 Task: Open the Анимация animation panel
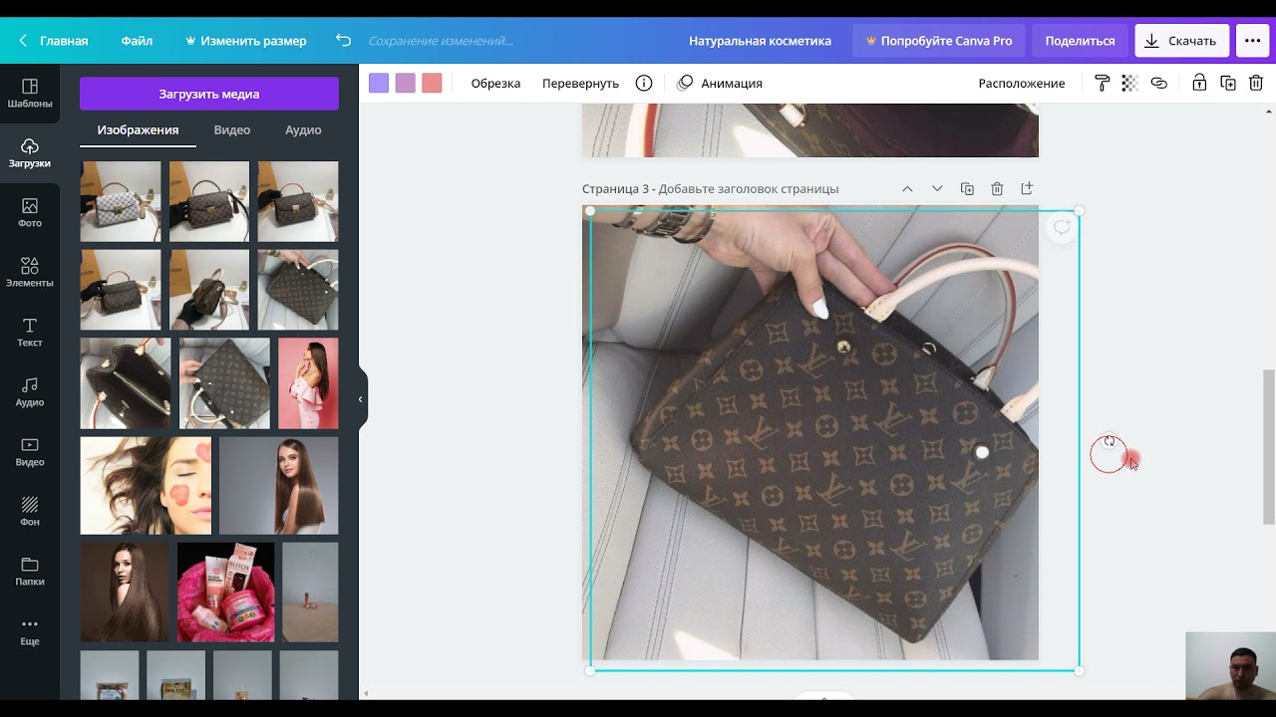click(720, 83)
